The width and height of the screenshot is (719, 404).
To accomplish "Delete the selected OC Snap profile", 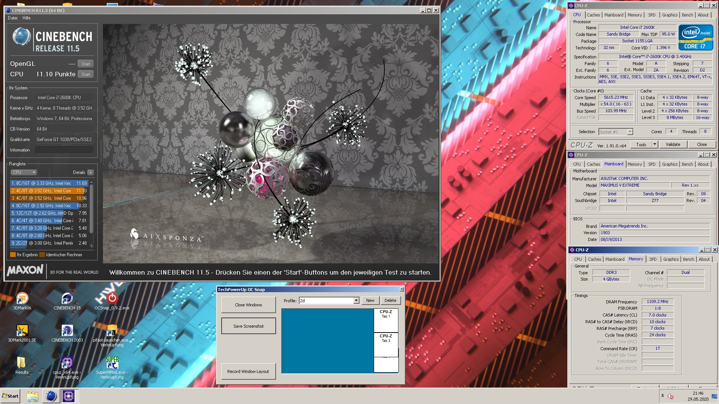I will coord(390,300).
